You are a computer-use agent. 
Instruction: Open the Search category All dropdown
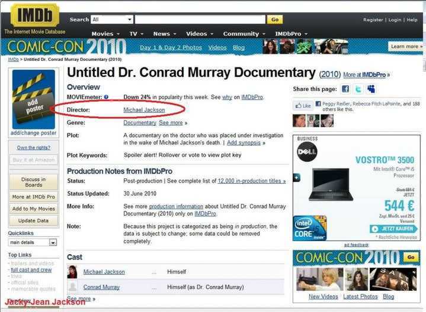[x=112, y=19]
